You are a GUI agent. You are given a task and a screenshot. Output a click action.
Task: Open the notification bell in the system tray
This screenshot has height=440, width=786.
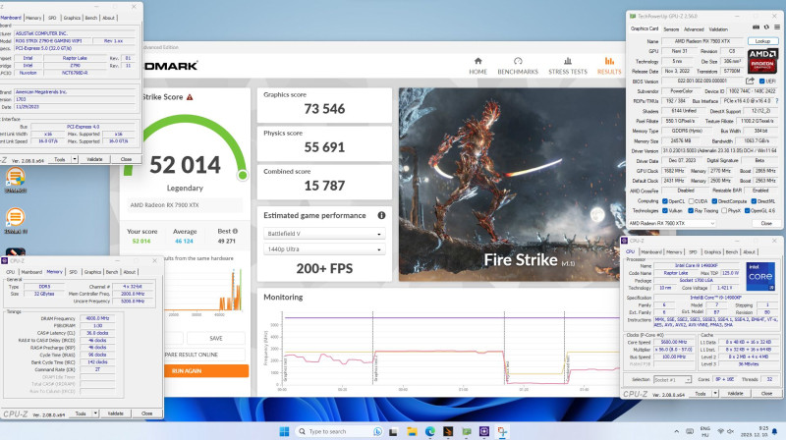click(x=775, y=431)
